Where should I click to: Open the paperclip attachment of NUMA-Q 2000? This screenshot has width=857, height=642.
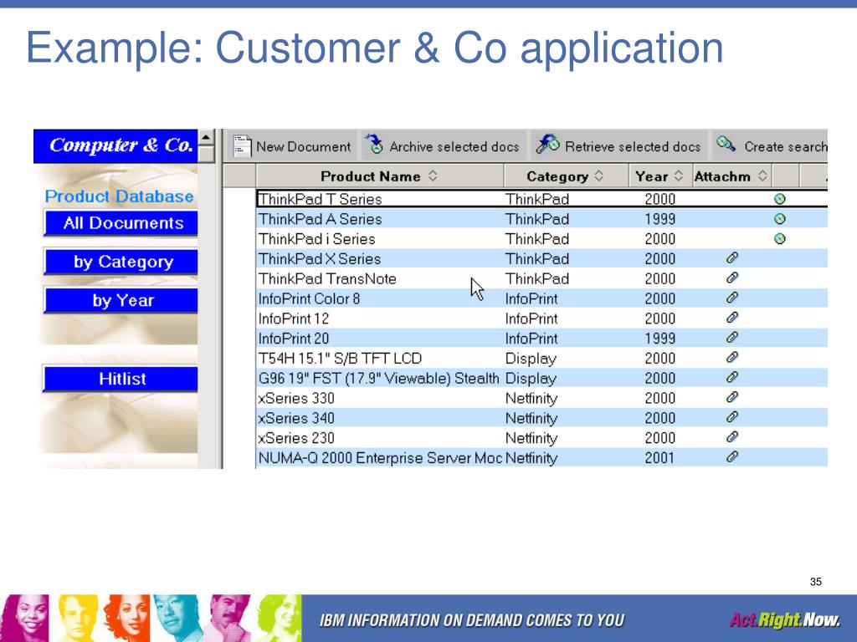coord(732,457)
